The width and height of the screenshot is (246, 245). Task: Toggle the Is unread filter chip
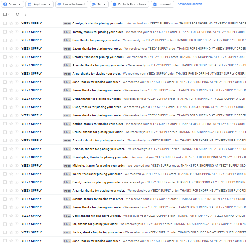pyautogui.click(x=162, y=4)
